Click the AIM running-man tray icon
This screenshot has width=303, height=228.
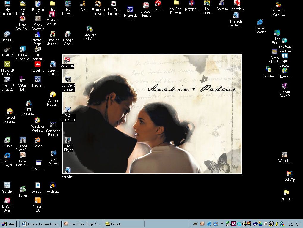277,224
